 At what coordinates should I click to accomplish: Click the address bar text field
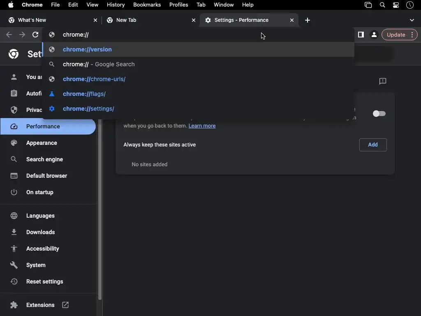pyautogui.click(x=199, y=35)
